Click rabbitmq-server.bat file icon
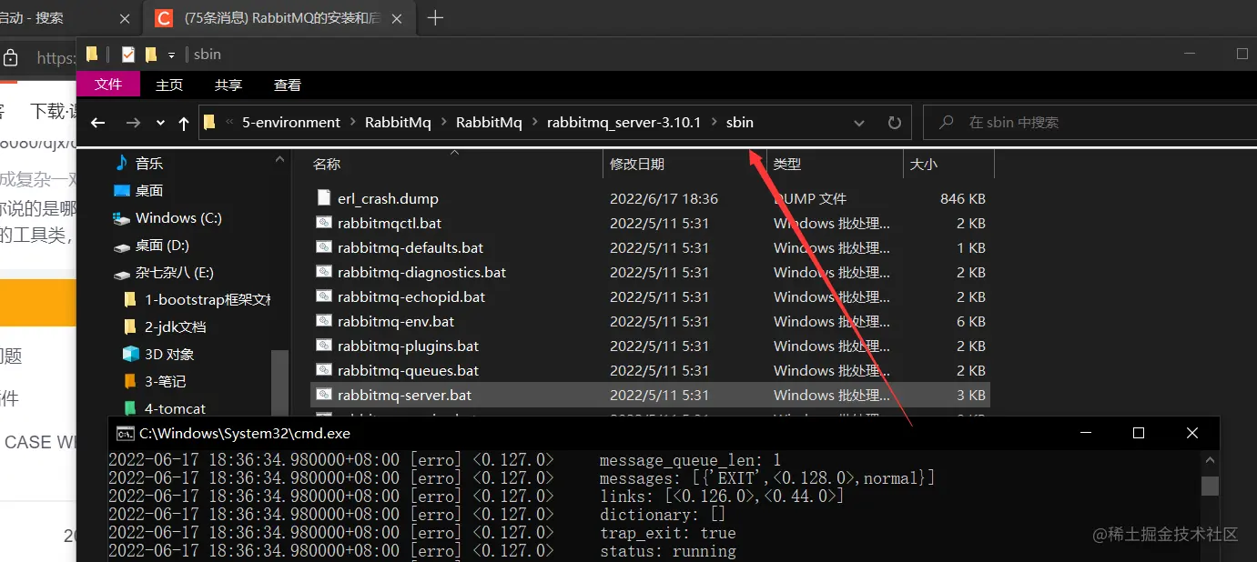 [x=323, y=395]
